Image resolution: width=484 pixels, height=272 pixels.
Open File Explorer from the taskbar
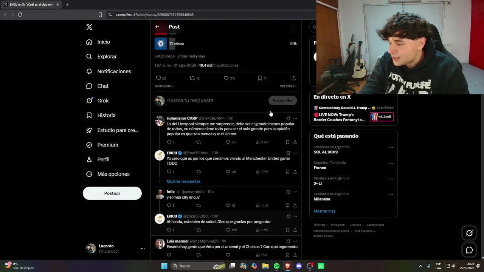click(x=265, y=266)
